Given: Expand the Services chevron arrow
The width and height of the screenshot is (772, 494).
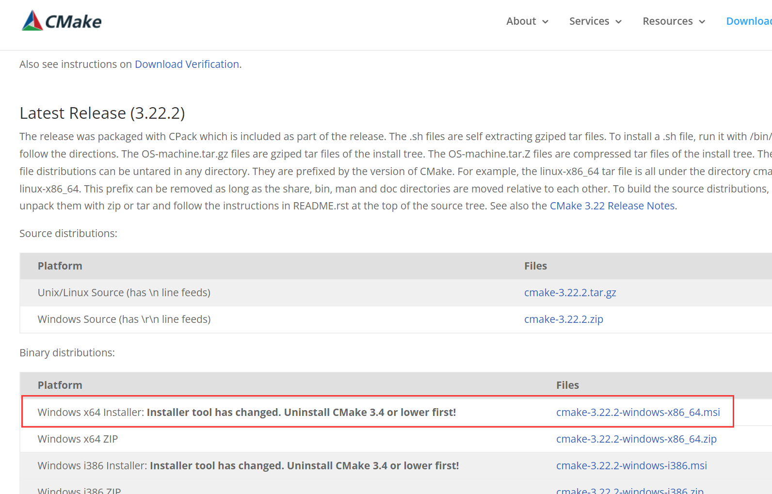Looking at the screenshot, I should tap(618, 22).
